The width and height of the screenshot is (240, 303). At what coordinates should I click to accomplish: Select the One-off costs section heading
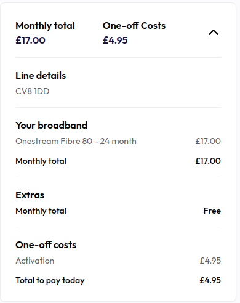(x=46, y=245)
